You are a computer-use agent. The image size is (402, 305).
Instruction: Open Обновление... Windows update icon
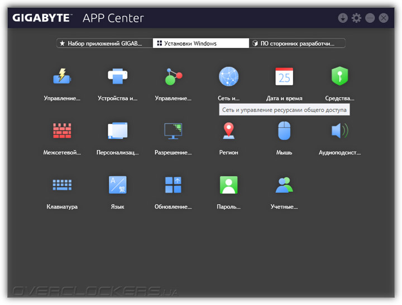173,185
